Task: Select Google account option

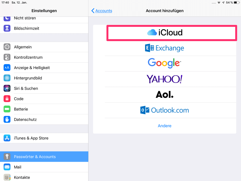Action: pyautogui.click(x=165, y=63)
